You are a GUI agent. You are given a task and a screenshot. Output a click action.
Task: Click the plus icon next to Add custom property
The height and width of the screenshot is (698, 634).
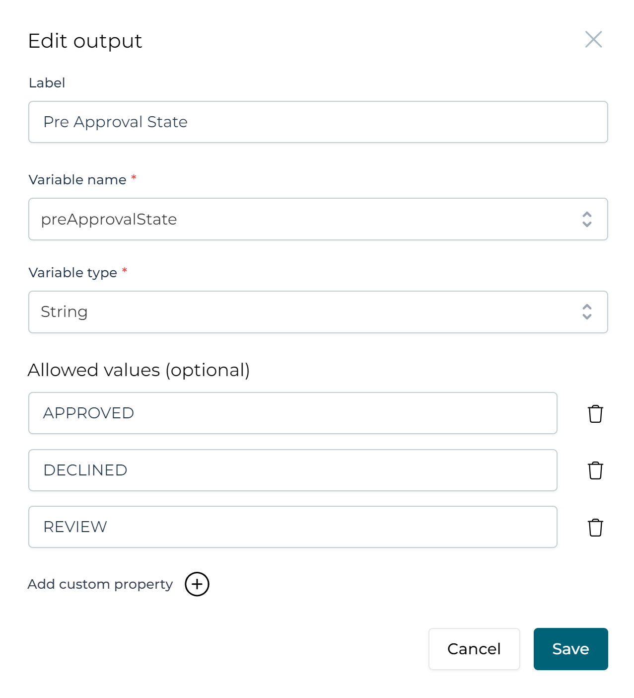[196, 584]
